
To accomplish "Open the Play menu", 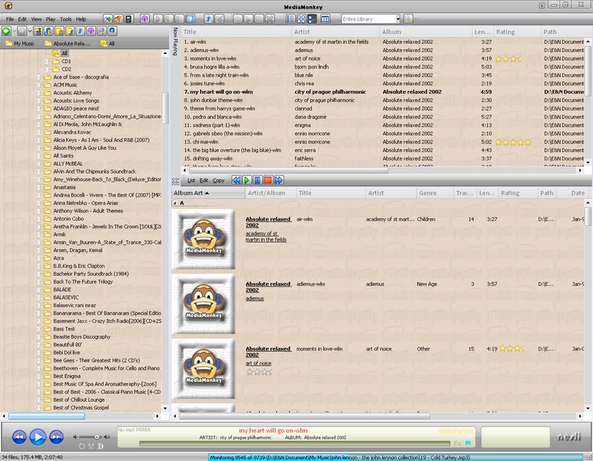I will [x=50, y=18].
